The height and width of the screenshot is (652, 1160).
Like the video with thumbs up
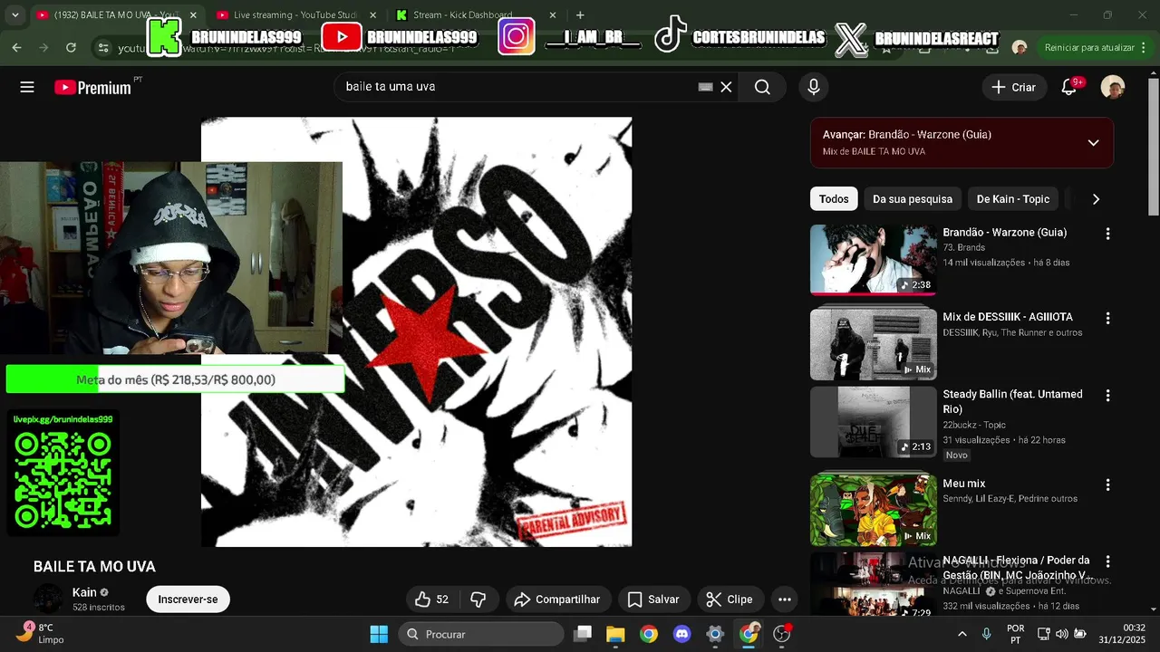pyautogui.click(x=433, y=599)
